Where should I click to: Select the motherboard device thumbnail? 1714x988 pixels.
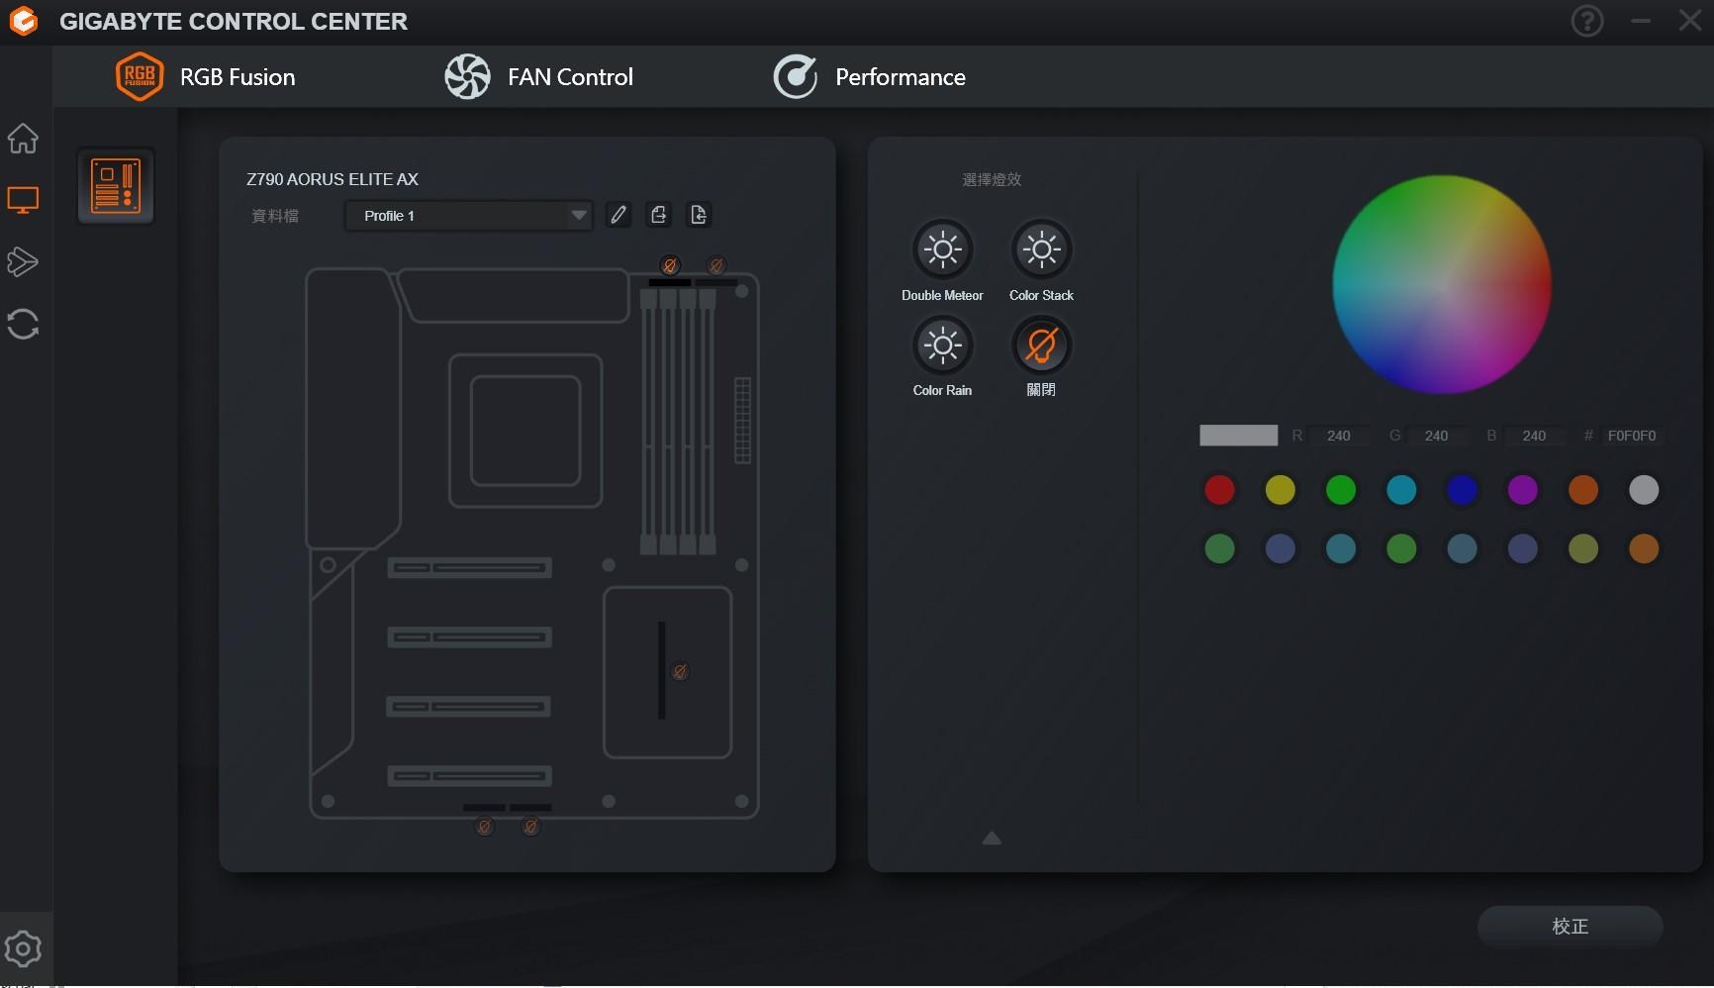(x=116, y=186)
